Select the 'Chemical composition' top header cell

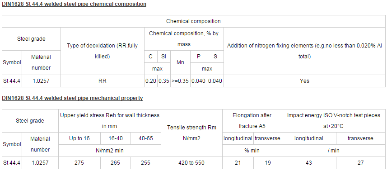(x=193, y=21)
